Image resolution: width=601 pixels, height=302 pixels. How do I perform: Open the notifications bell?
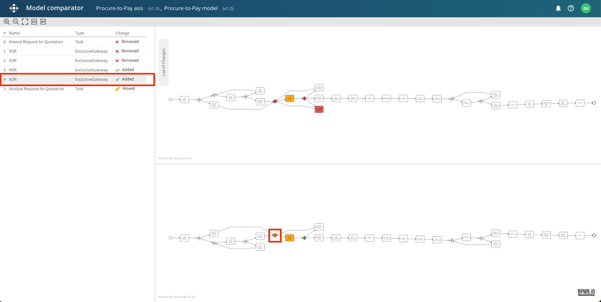pos(558,8)
